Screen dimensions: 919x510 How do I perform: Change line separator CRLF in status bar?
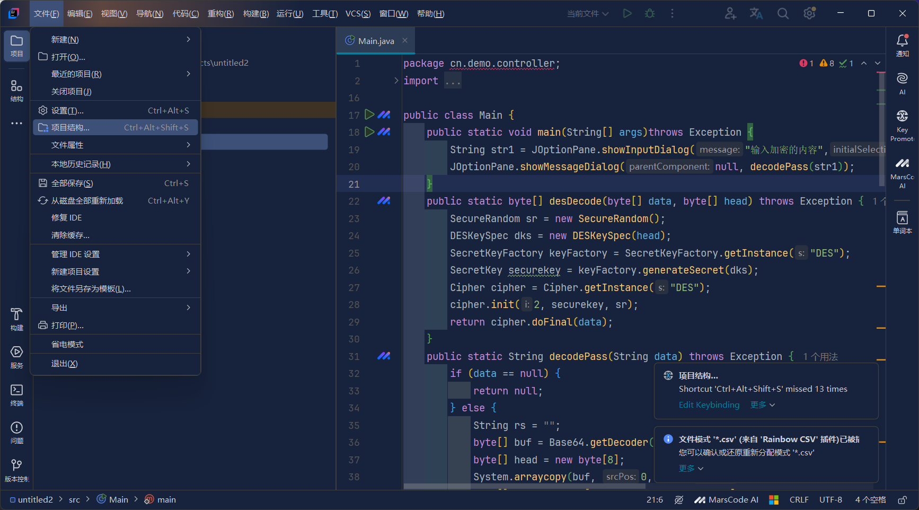799,500
